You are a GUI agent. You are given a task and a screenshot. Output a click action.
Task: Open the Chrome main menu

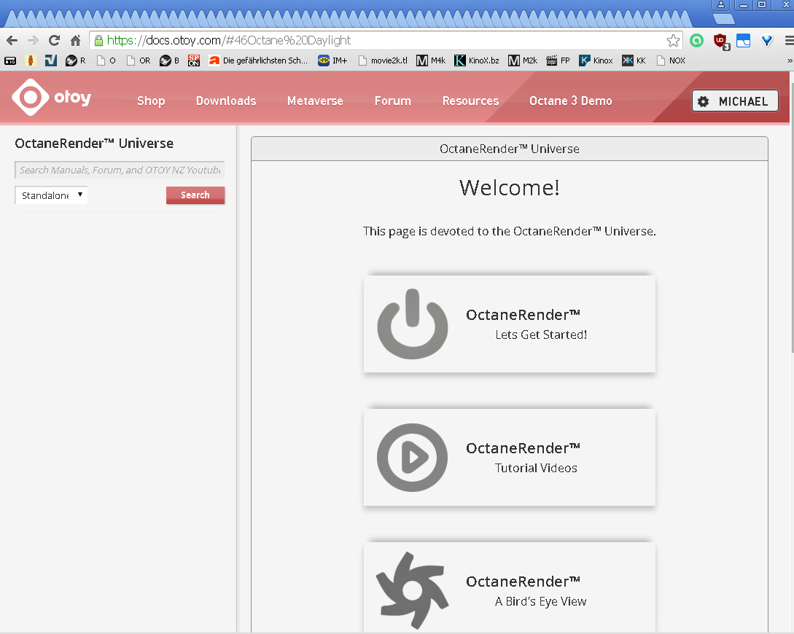click(x=789, y=41)
